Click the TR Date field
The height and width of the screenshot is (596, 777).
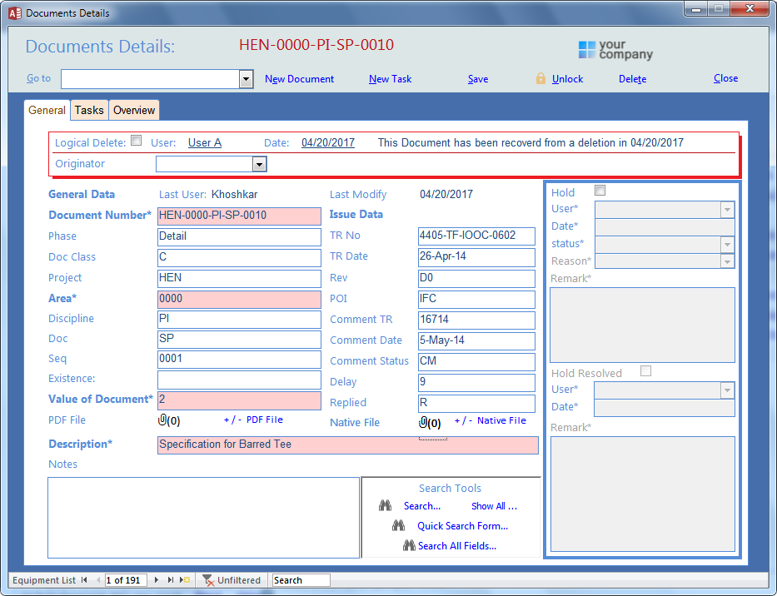pos(476,257)
